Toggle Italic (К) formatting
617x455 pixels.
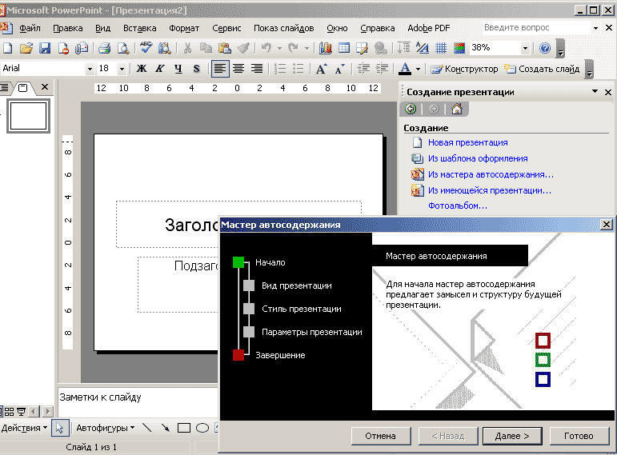159,69
